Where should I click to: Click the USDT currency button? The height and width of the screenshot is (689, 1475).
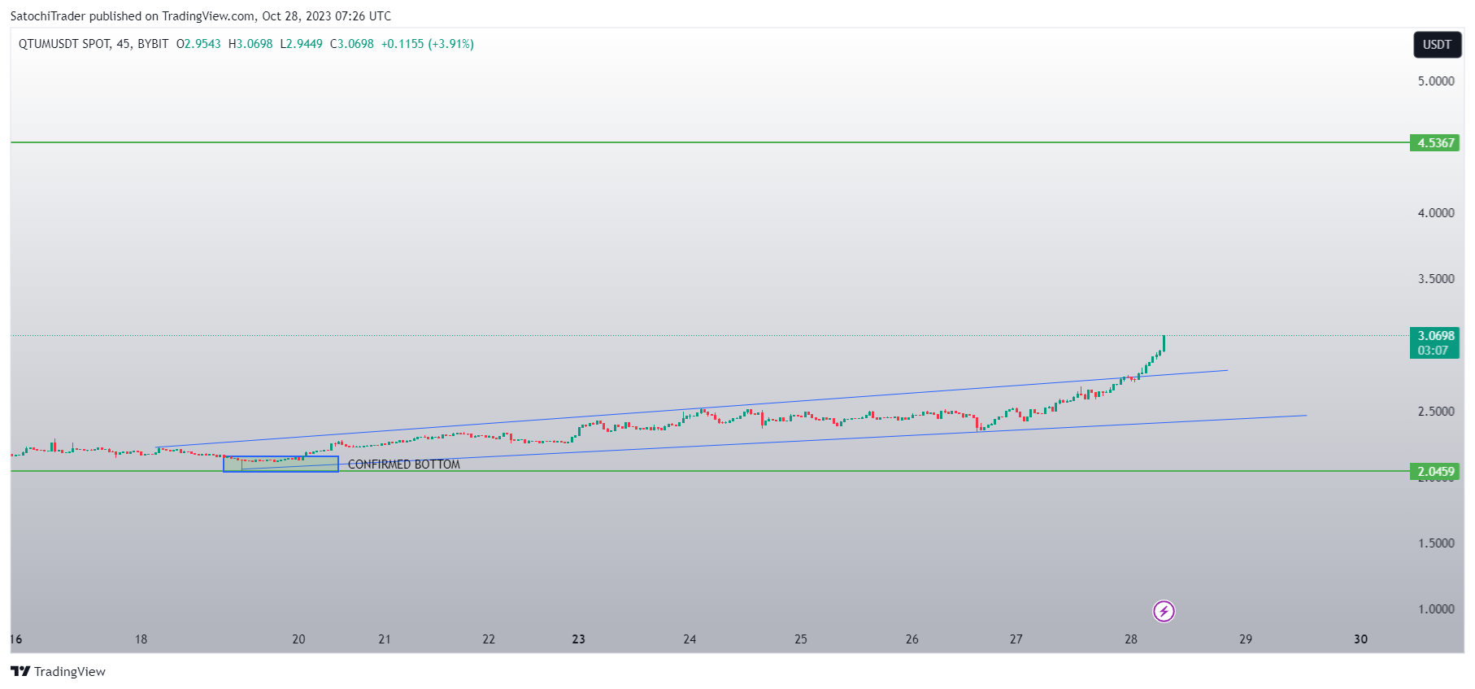[1437, 45]
